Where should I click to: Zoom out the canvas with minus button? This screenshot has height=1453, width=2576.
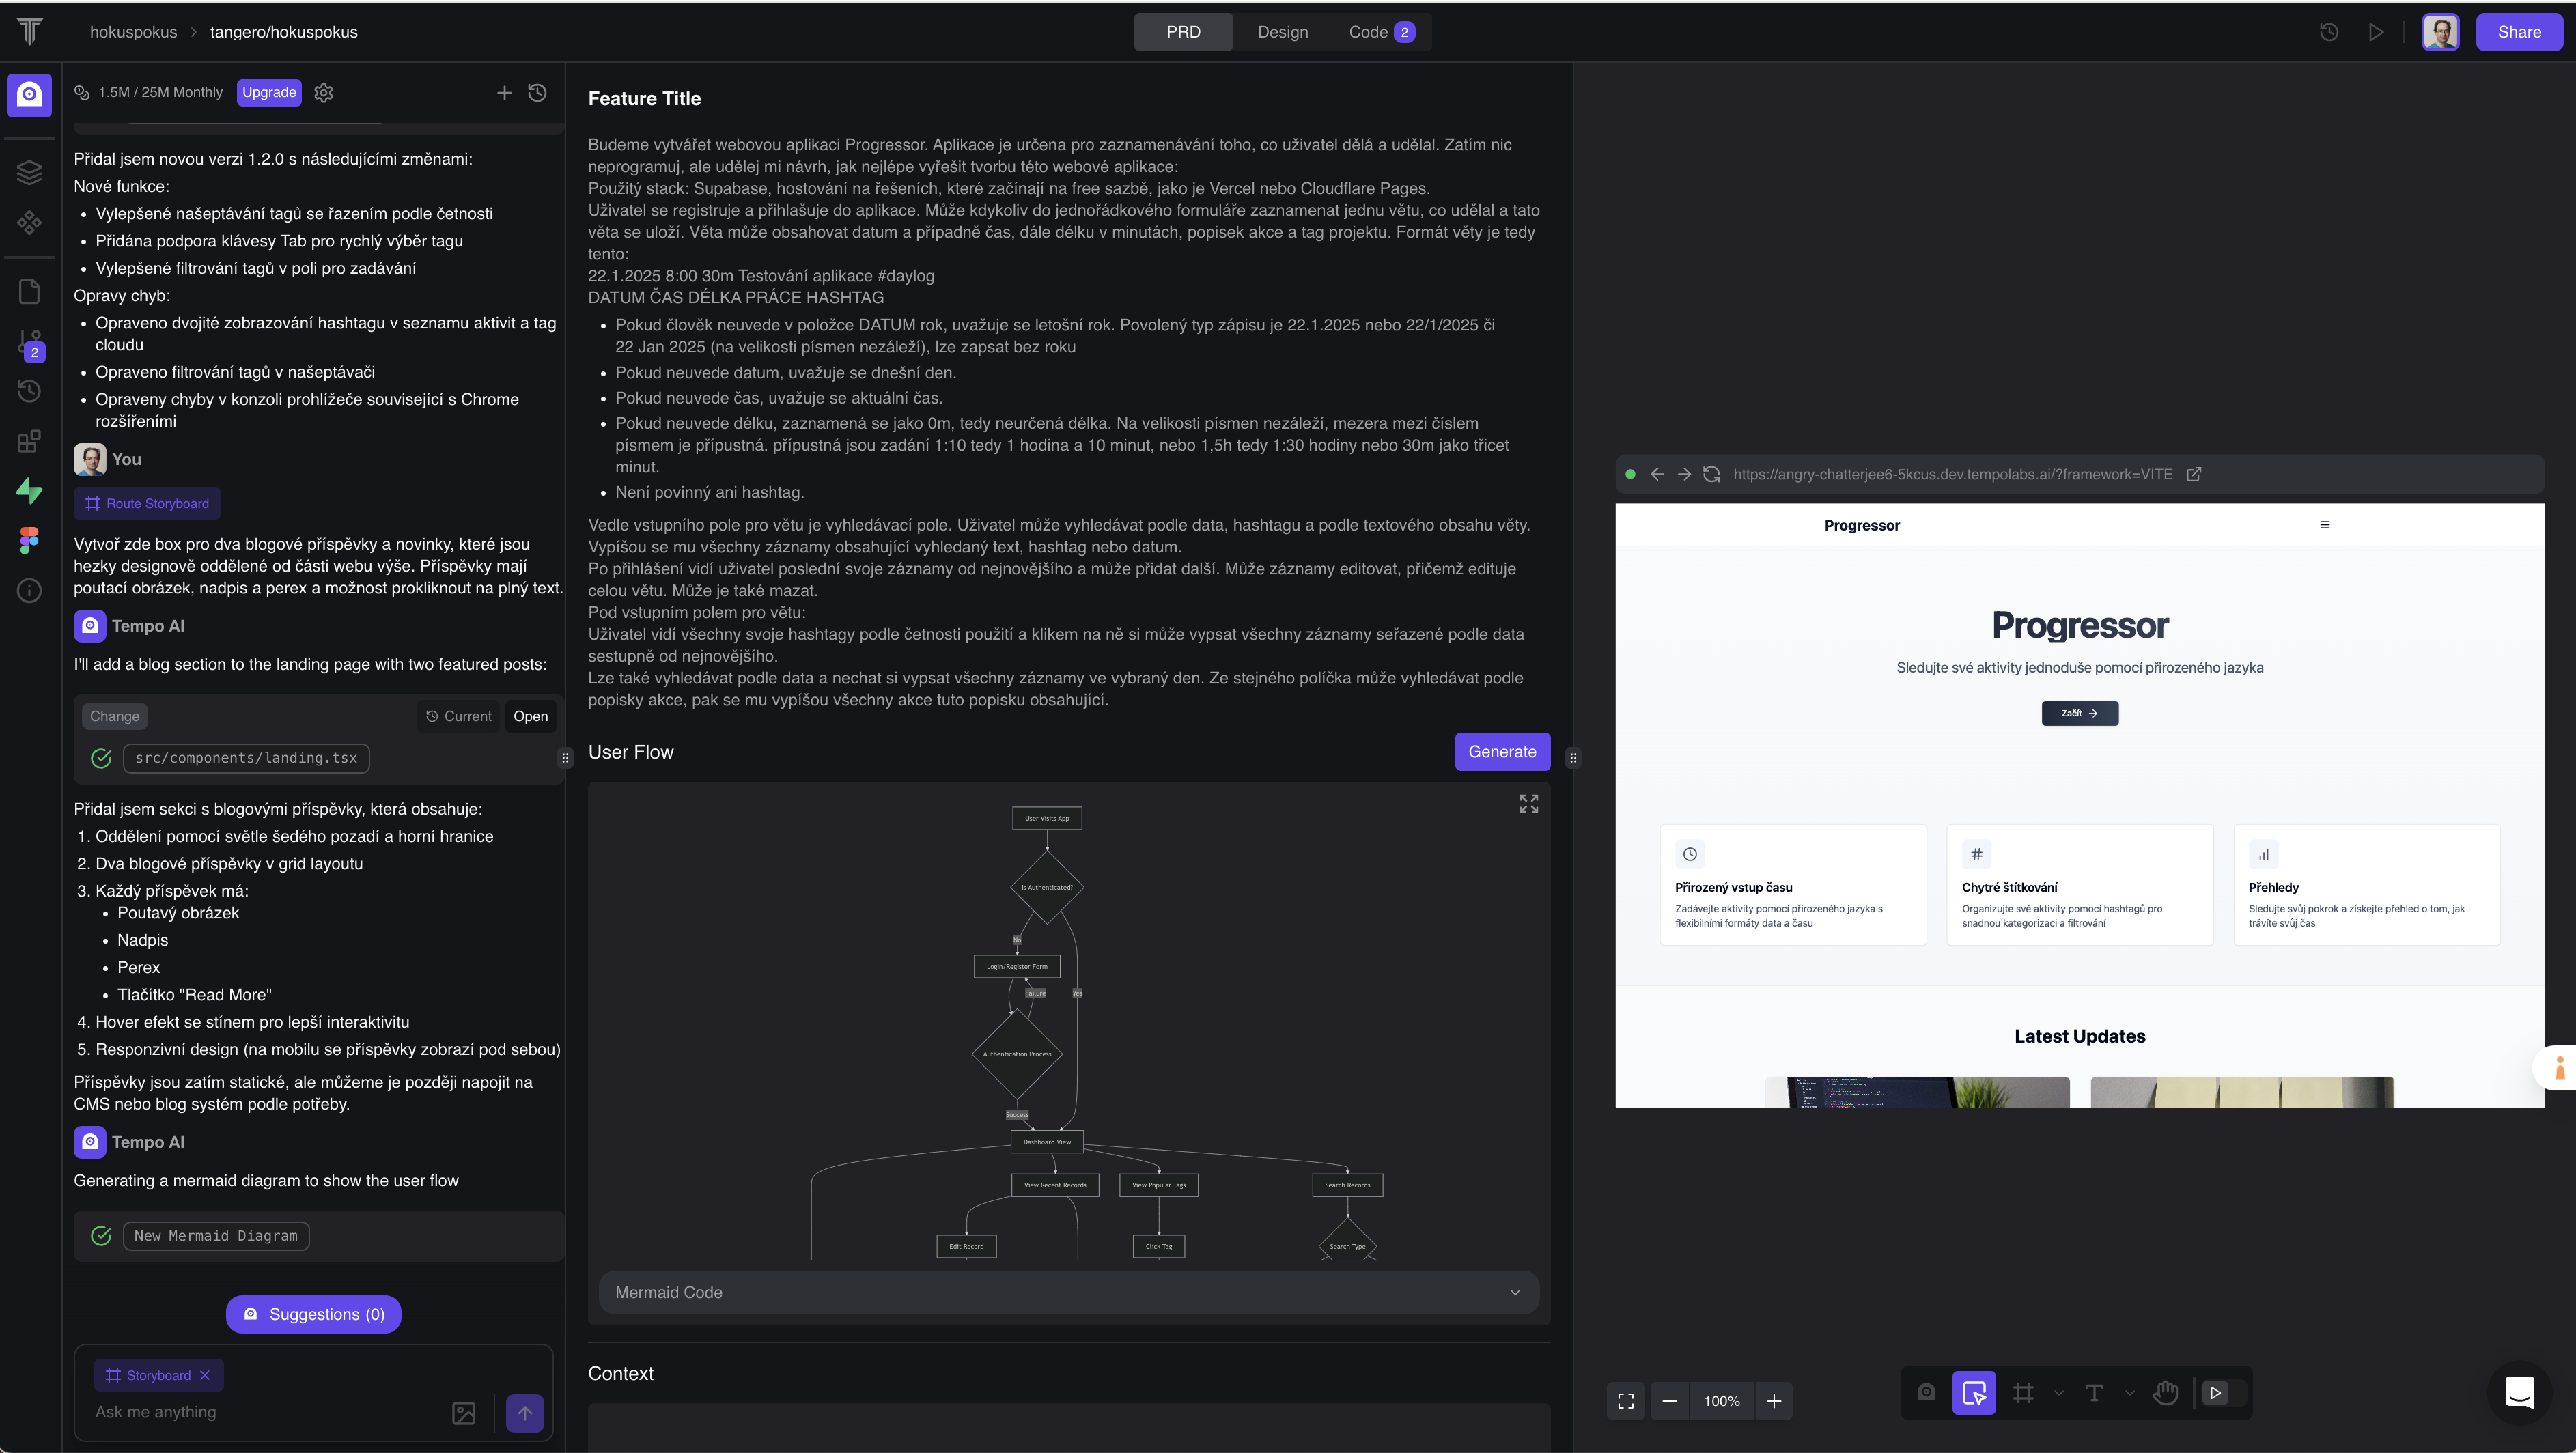tap(1670, 1400)
